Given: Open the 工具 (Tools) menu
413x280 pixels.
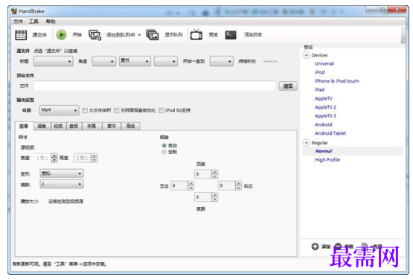Looking at the screenshot, I should click(x=33, y=22).
